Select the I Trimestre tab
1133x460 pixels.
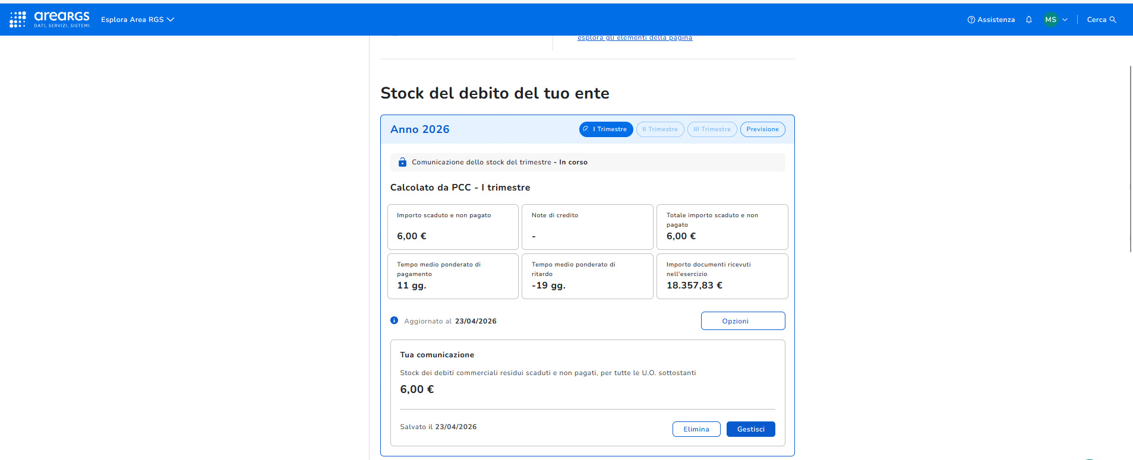tap(606, 129)
